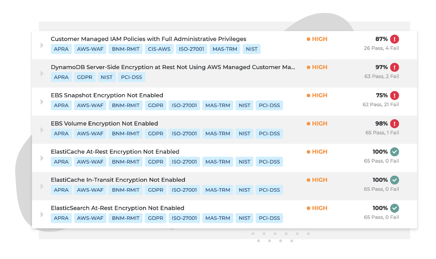This screenshot has width=436, height=259.
Task: Open the DynamoDB Server-Side Encryption rule title
Action: [173, 67]
